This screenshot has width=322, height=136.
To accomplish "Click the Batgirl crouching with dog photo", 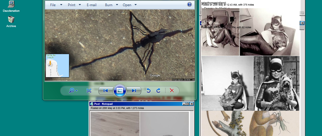I will (227, 83).
